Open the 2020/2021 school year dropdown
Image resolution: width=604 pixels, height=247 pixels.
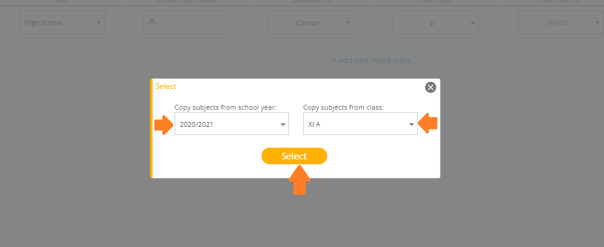(232, 124)
